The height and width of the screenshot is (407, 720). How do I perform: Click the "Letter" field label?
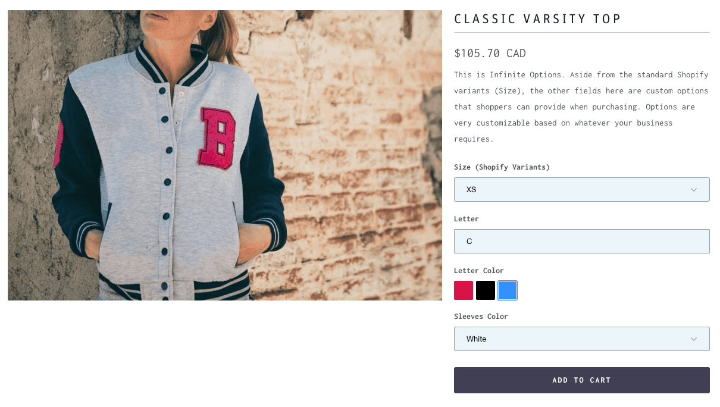coord(466,219)
